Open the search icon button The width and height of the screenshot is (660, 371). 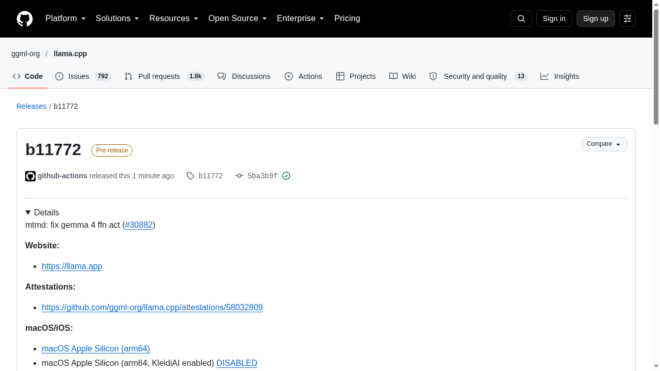coord(521,19)
